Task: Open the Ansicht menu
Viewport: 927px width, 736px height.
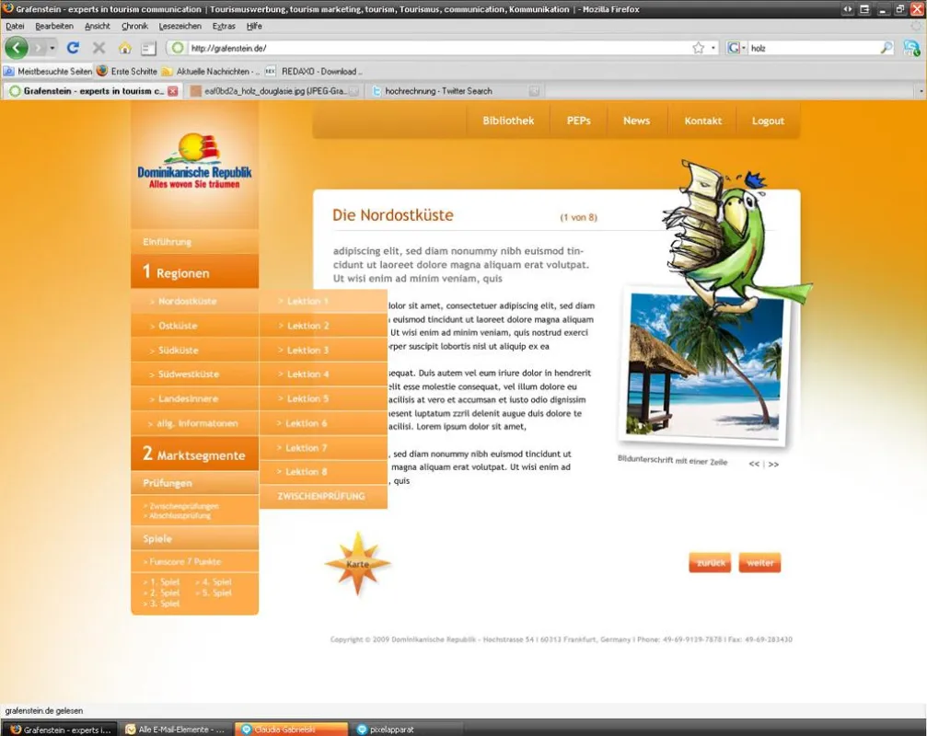Action: (x=97, y=26)
